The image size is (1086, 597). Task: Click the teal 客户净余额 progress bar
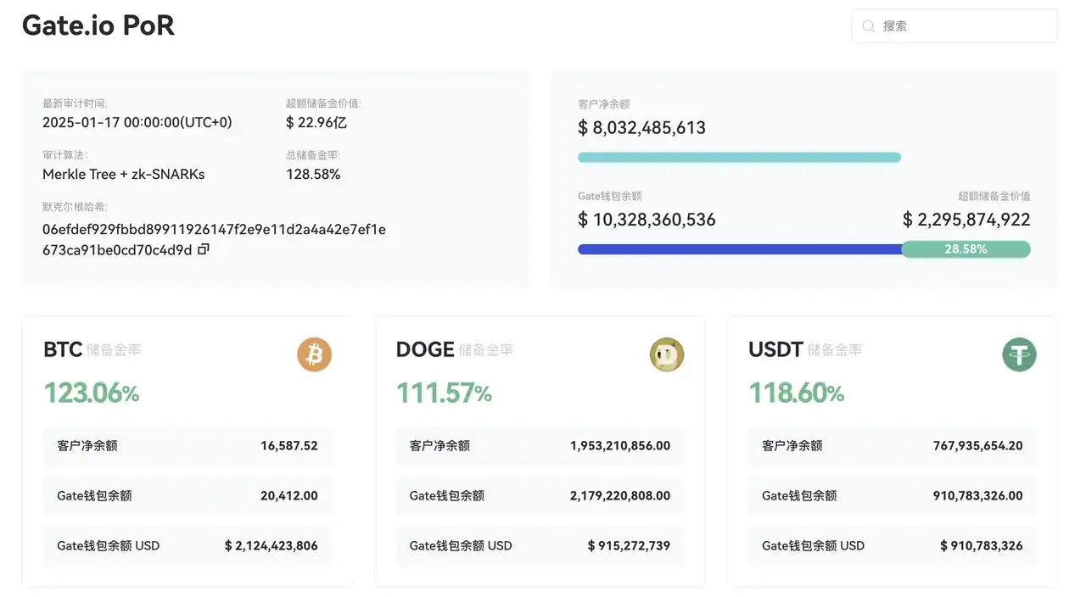point(739,157)
